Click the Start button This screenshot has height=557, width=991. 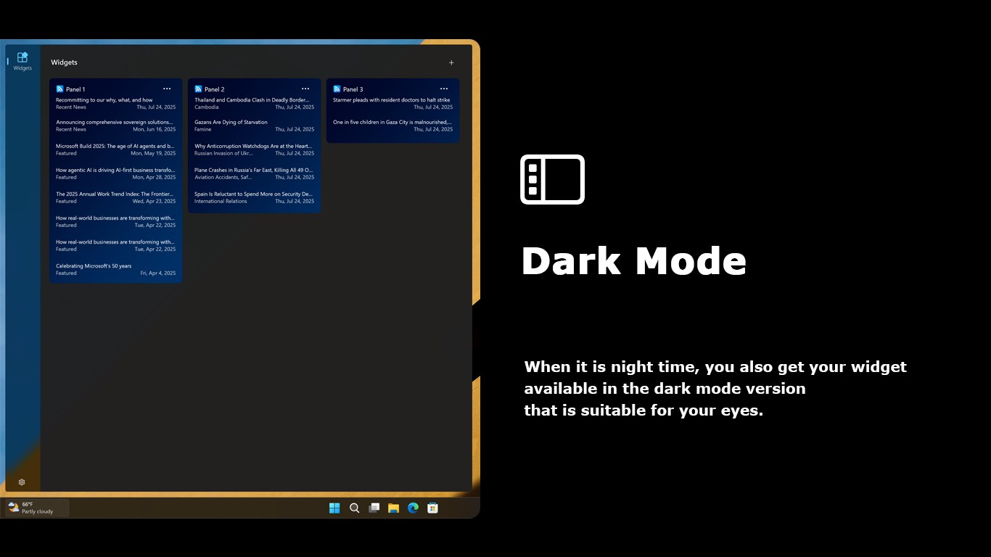pos(334,508)
